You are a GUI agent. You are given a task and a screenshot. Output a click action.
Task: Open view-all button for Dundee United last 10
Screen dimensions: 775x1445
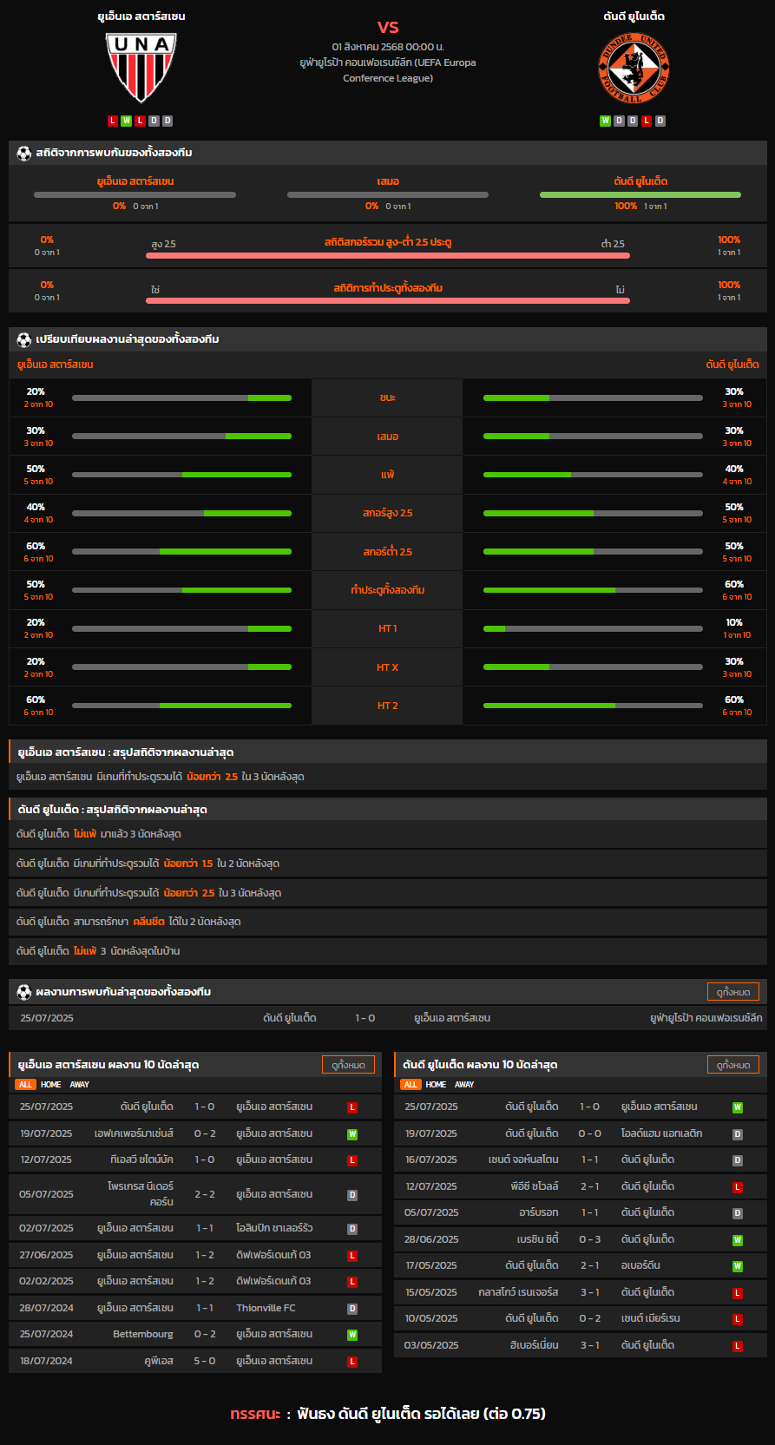[733, 1065]
